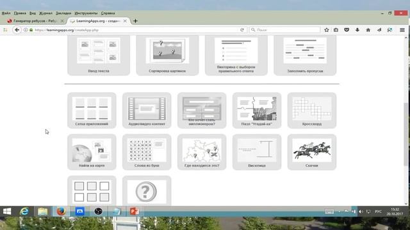
Task: Choose the Сортировка картинок template
Action: pos(167,56)
